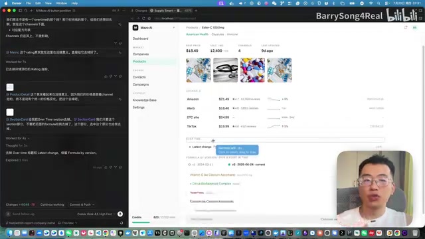Switch to the Changes tab

(x=139, y=11)
